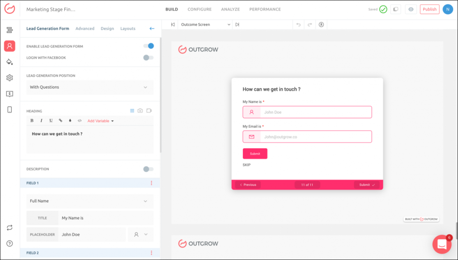The width and height of the screenshot is (458, 260).
Task: Open the Settings gear in the left sidebar
Action: click(x=9, y=78)
